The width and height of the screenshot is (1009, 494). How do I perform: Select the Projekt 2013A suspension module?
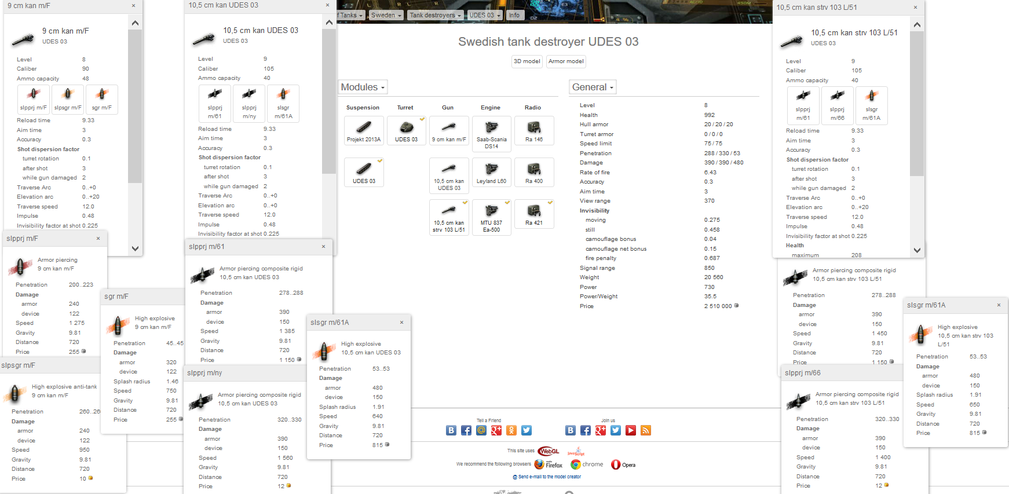coord(364,130)
